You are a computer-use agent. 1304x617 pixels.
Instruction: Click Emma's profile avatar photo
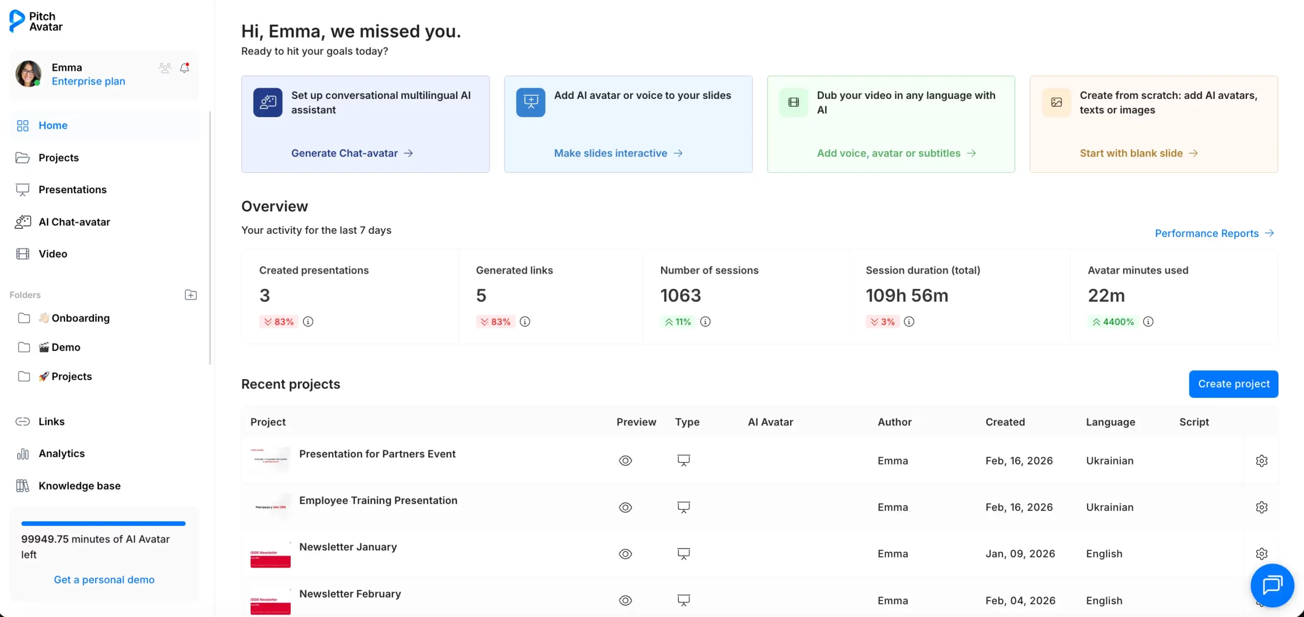[29, 74]
